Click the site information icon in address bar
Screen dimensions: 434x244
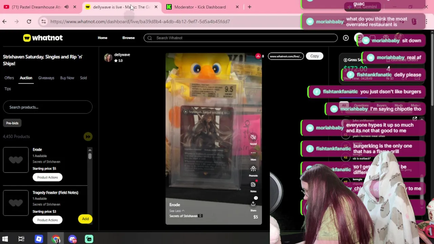(x=43, y=21)
